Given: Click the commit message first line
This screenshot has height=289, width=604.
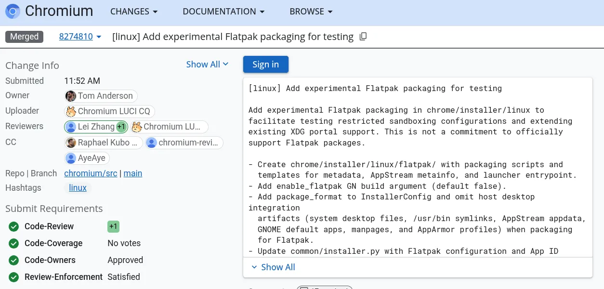Looking at the screenshot, I should coord(375,88).
